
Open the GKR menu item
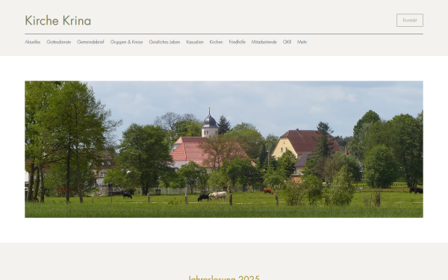(x=287, y=42)
